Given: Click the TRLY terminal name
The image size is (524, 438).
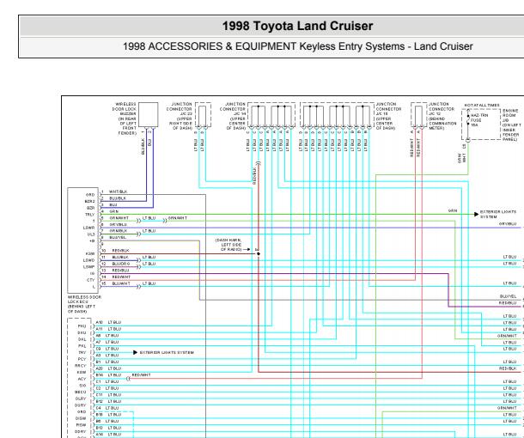Looking at the screenshot, I should 89,215.
